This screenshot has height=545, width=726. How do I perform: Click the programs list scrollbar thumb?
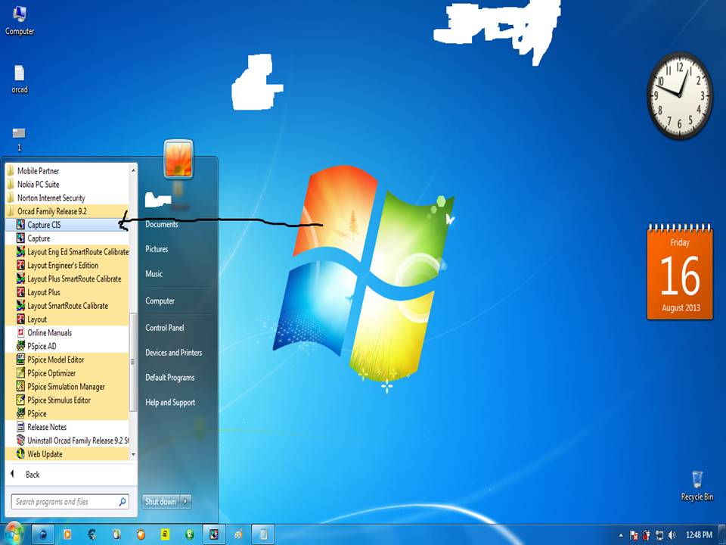tap(133, 362)
